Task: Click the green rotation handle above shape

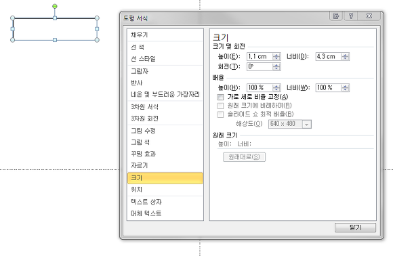Action: [55, 6]
